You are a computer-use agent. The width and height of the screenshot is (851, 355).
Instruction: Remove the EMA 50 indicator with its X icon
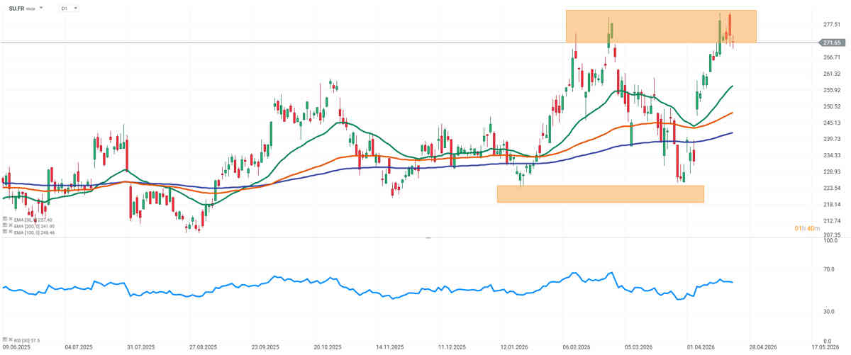click(10, 220)
